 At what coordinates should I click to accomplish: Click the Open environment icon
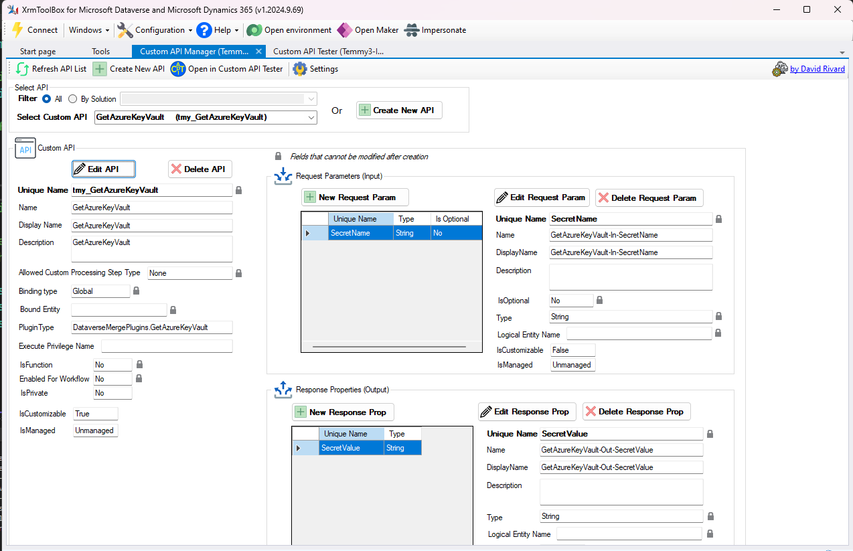(254, 30)
